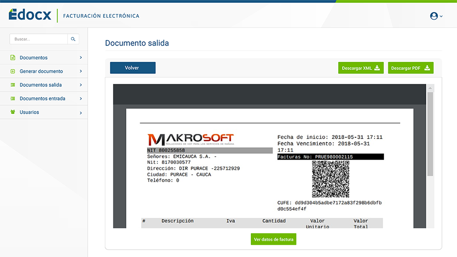457x257 pixels.
Task: Open the Documentos salida menu item
Action: coord(44,85)
